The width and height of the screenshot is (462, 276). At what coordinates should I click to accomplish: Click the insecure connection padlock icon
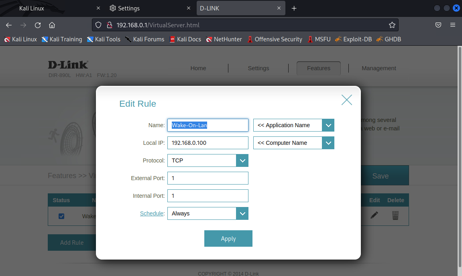(x=109, y=25)
